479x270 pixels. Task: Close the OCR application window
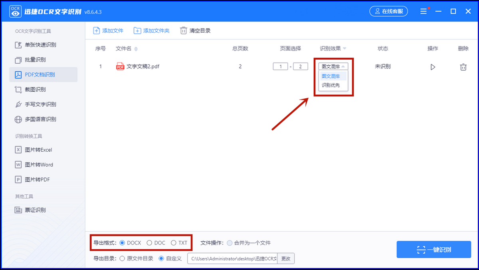click(x=468, y=11)
